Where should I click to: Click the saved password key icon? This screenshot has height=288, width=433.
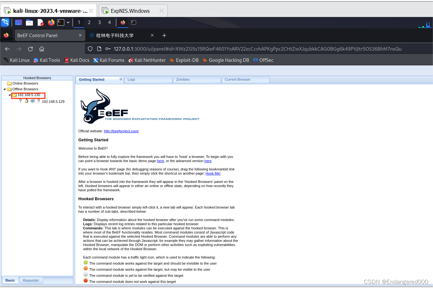point(108,49)
